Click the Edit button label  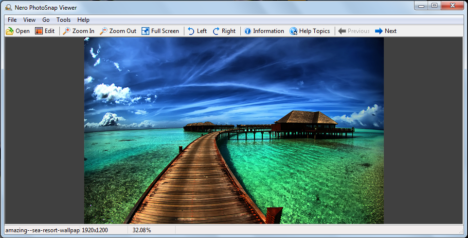(50, 31)
